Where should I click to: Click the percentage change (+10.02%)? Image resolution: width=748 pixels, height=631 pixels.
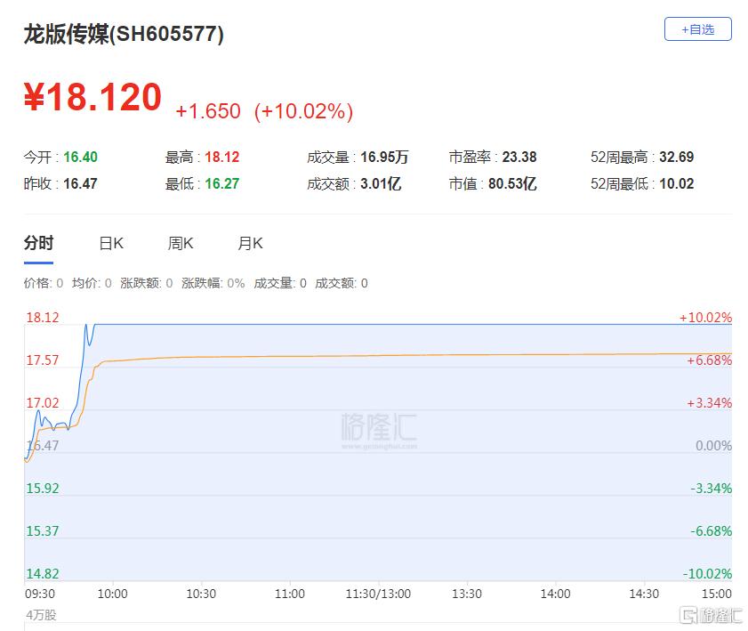(304, 111)
